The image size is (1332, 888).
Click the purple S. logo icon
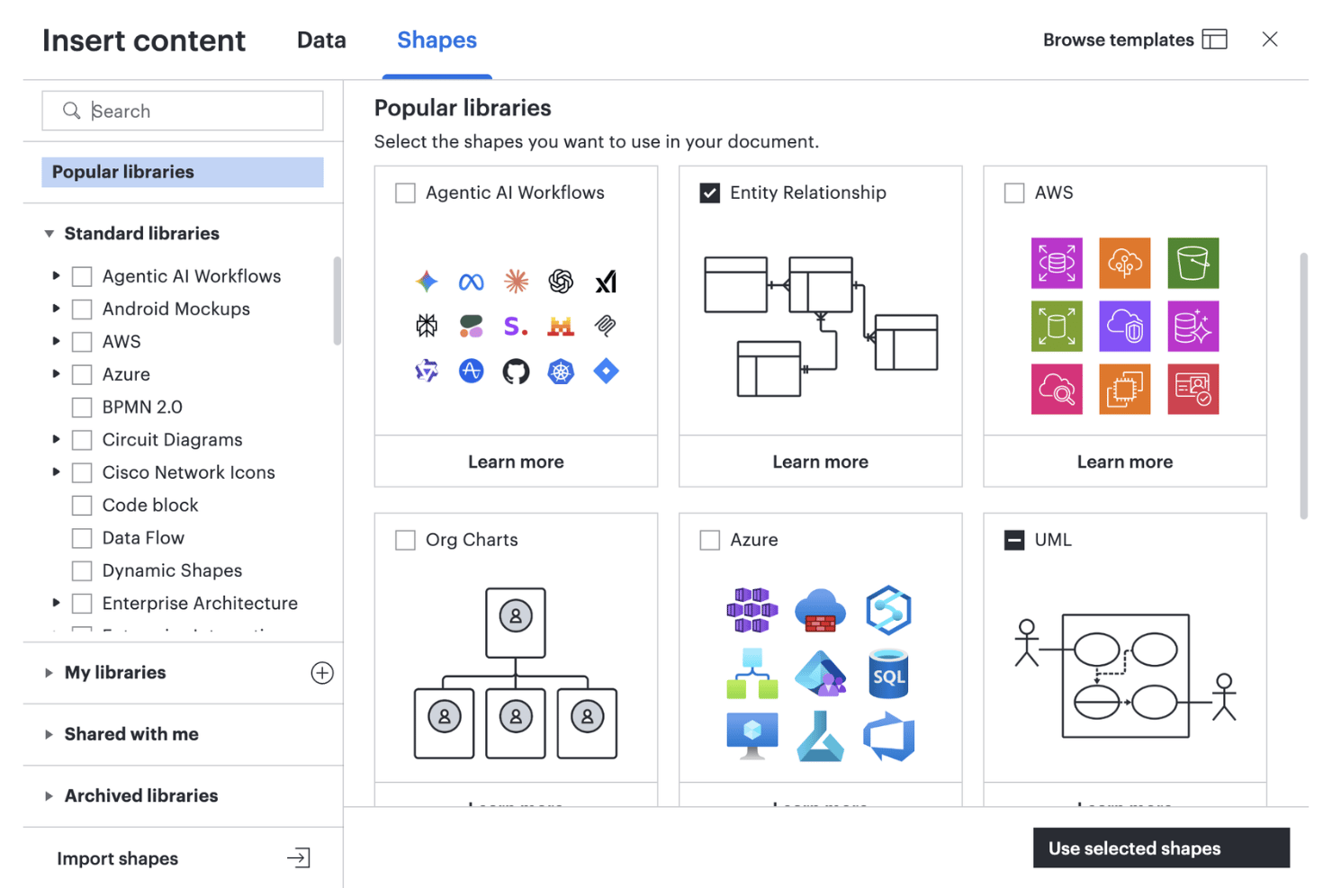(515, 326)
